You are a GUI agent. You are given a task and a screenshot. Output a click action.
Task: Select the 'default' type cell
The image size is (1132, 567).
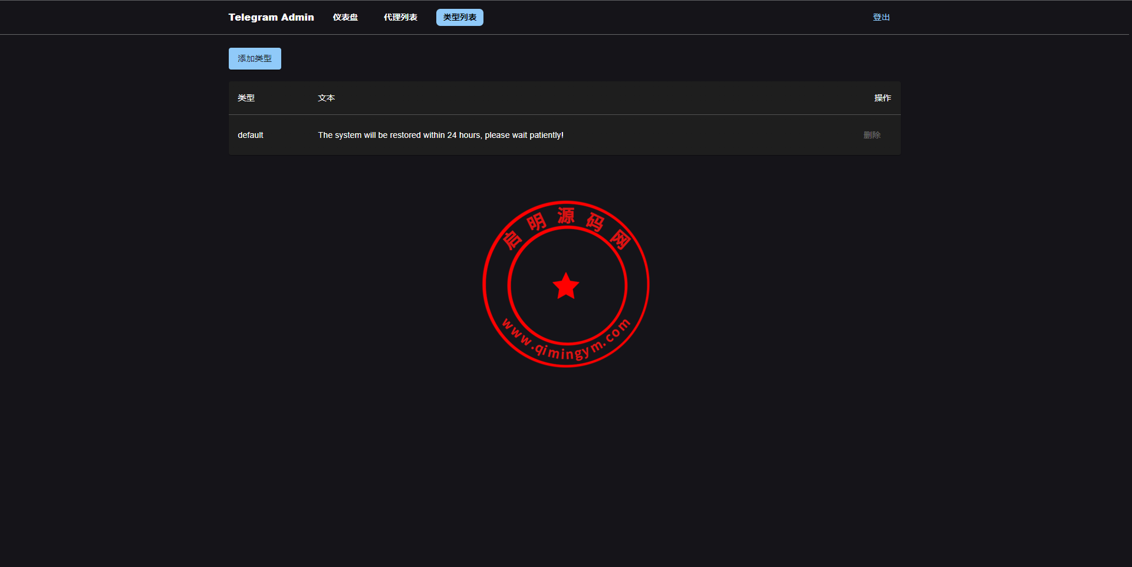click(251, 135)
